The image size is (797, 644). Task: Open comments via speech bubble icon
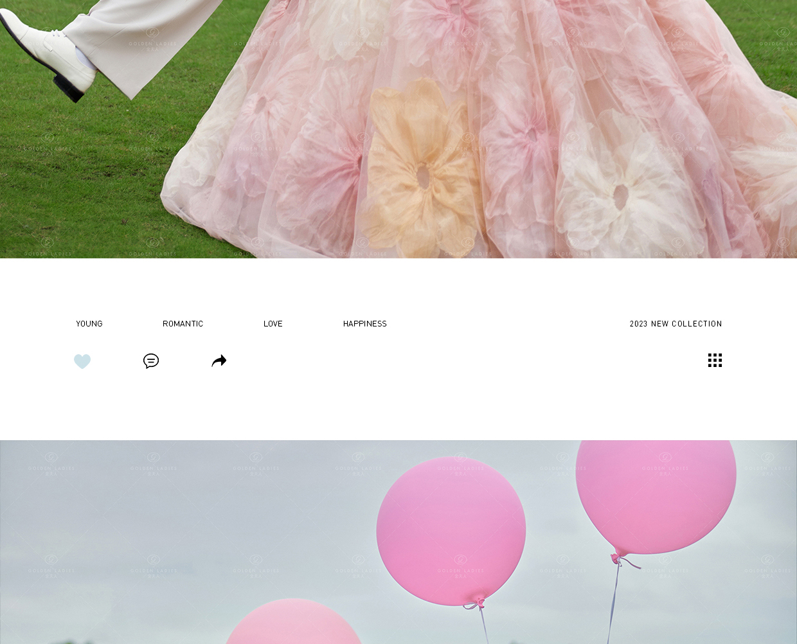[151, 361]
